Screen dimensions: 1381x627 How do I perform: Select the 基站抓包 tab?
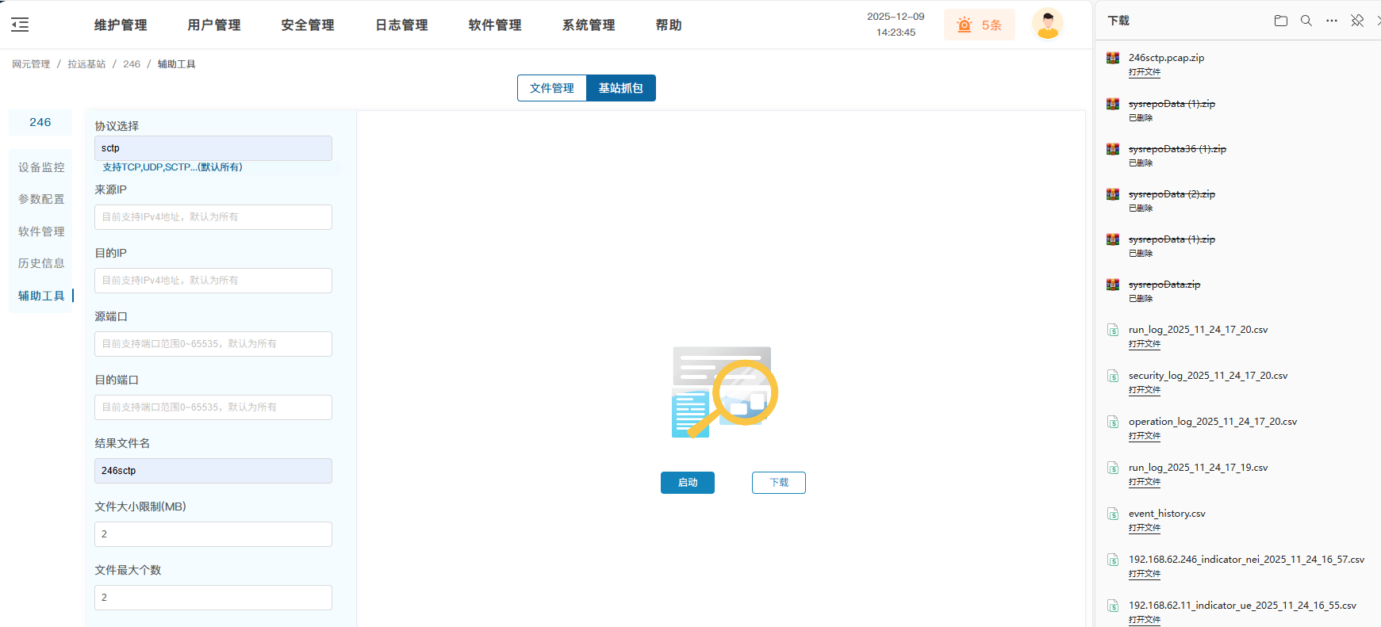coord(620,88)
